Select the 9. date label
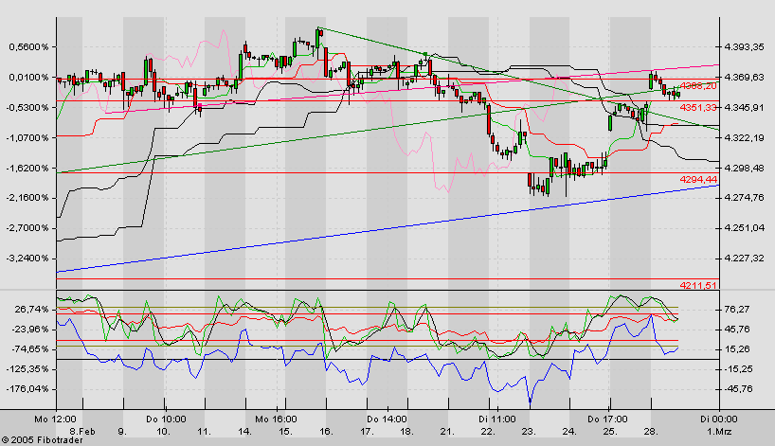Image resolution: width=775 pixels, height=446 pixels. click(x=122, y=431)
